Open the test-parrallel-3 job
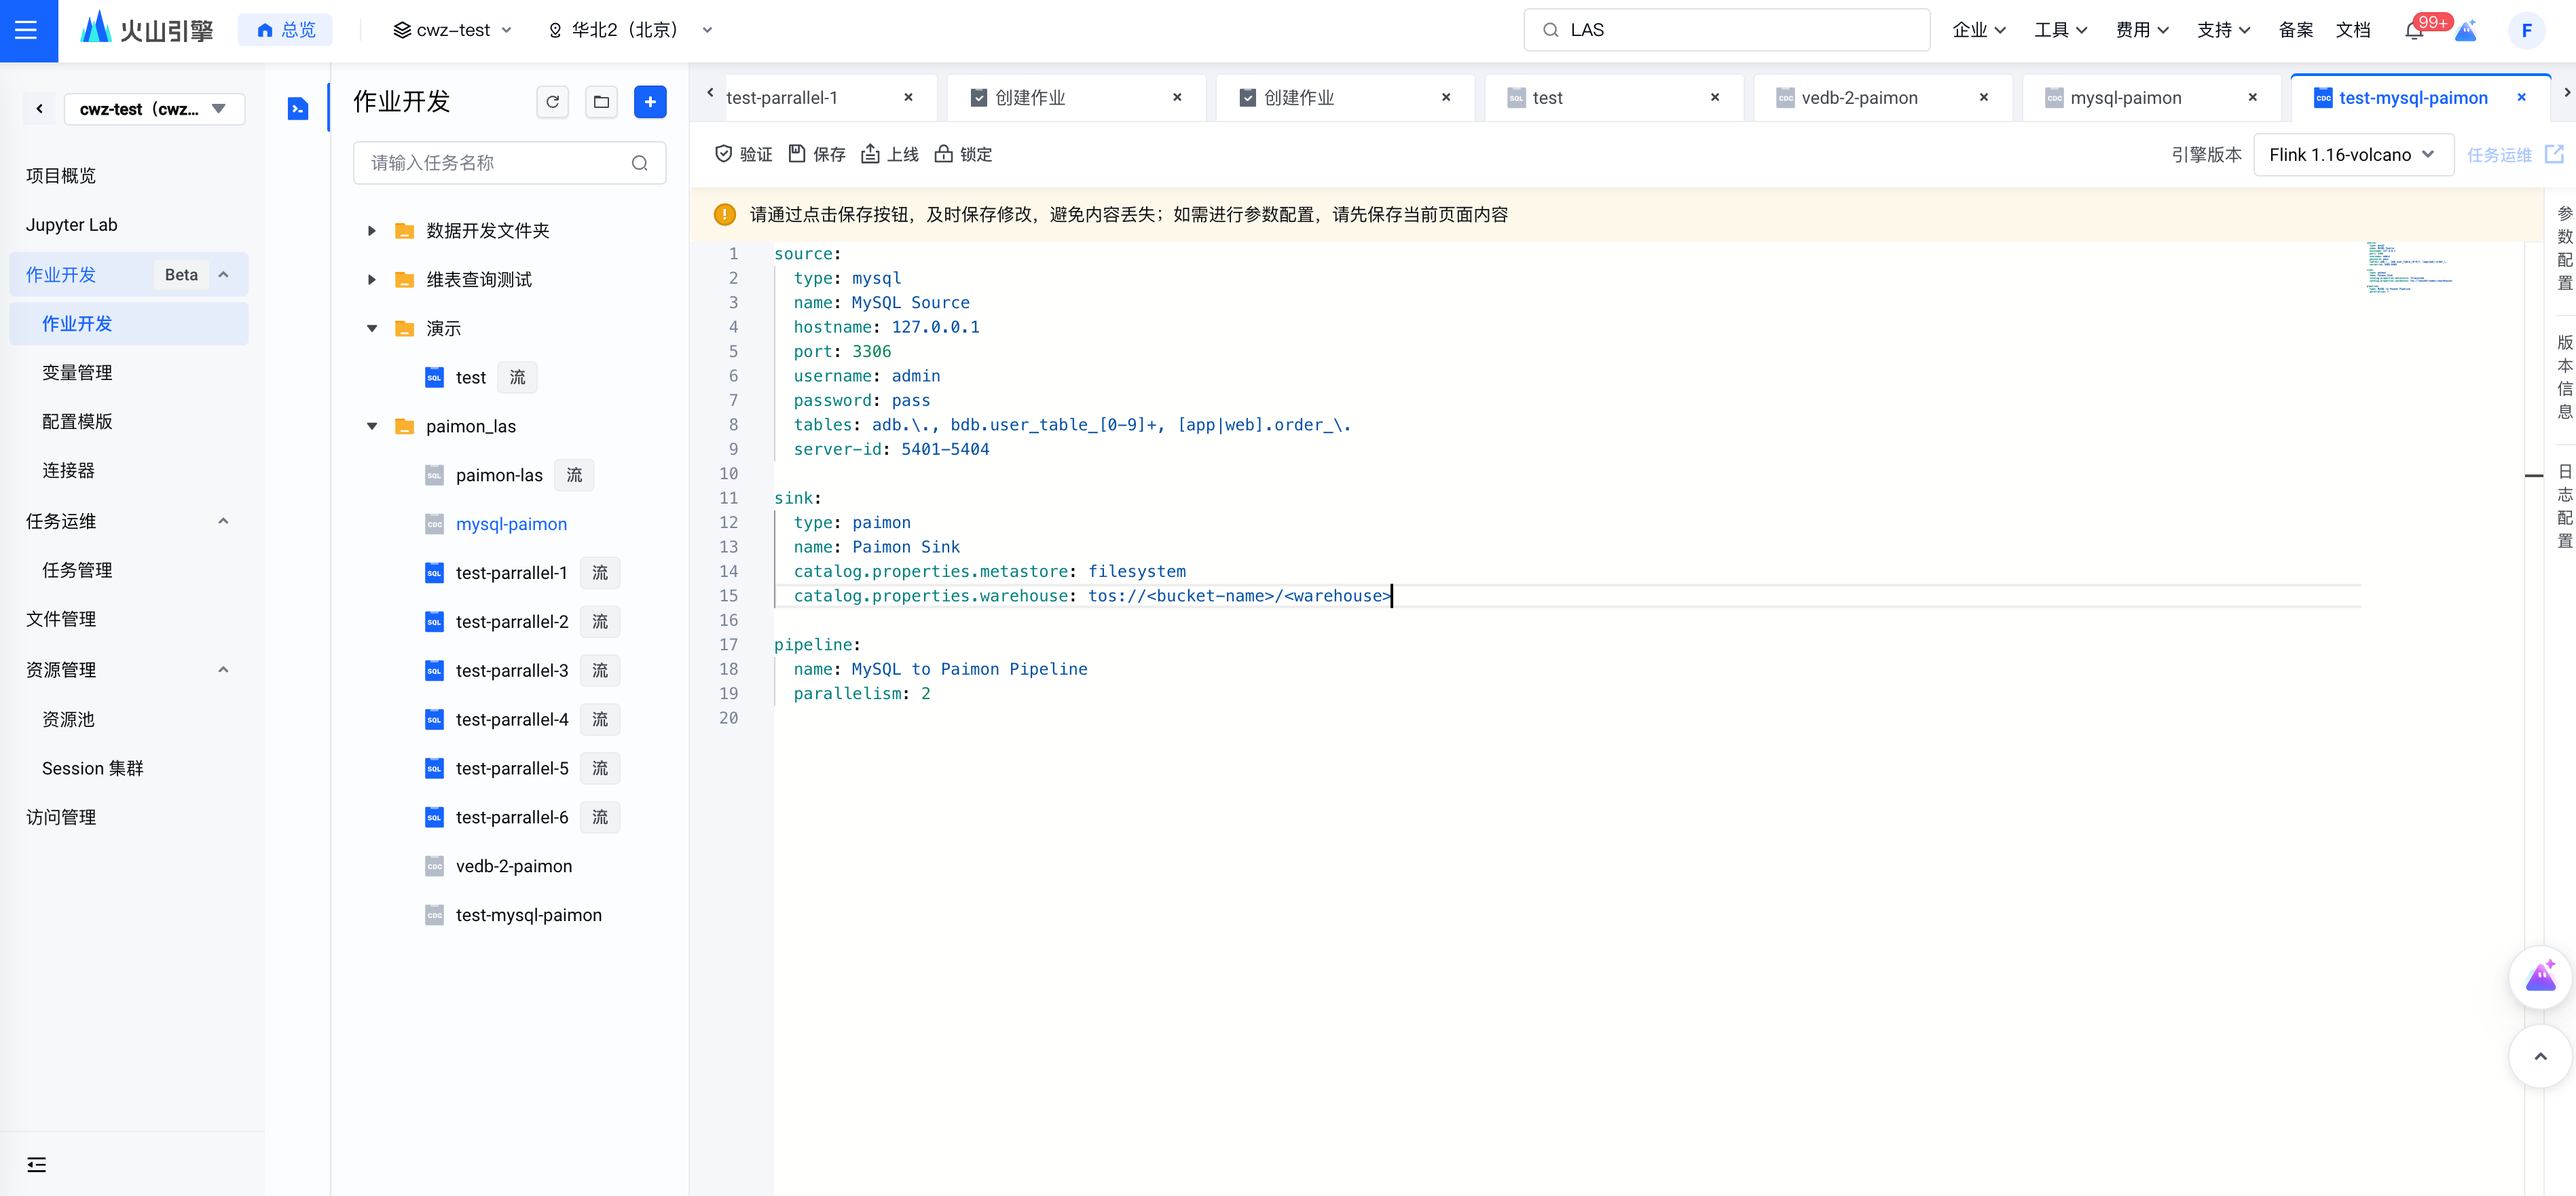 511,670
